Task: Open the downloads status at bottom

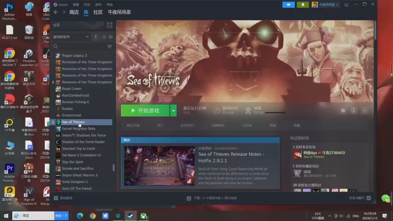Action: tap(212, 198)
